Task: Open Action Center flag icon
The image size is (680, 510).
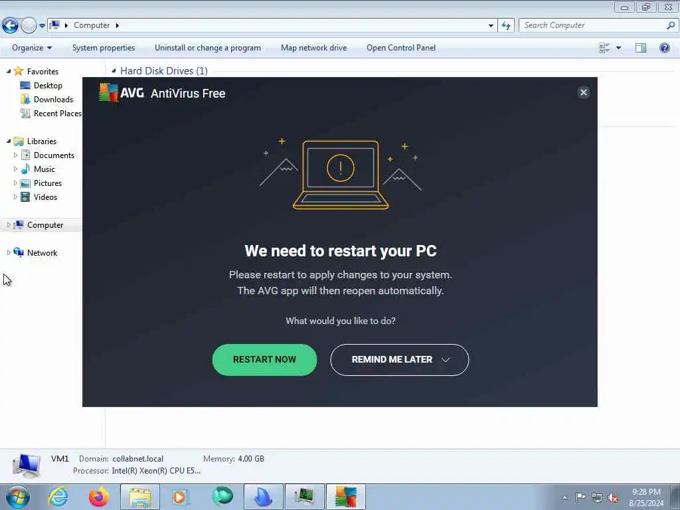Action: click(x=580, y=497)
